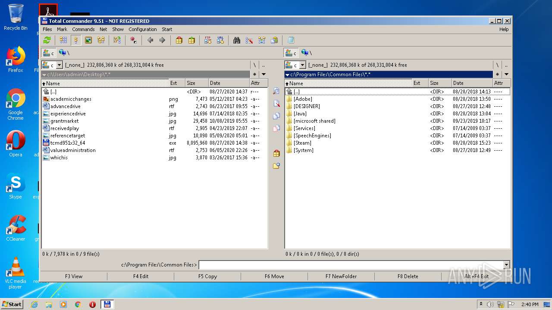This screenshot has height=310, width=552.
Task: Click the Pack files gift-box icon
Action: [x=179, y=40]
